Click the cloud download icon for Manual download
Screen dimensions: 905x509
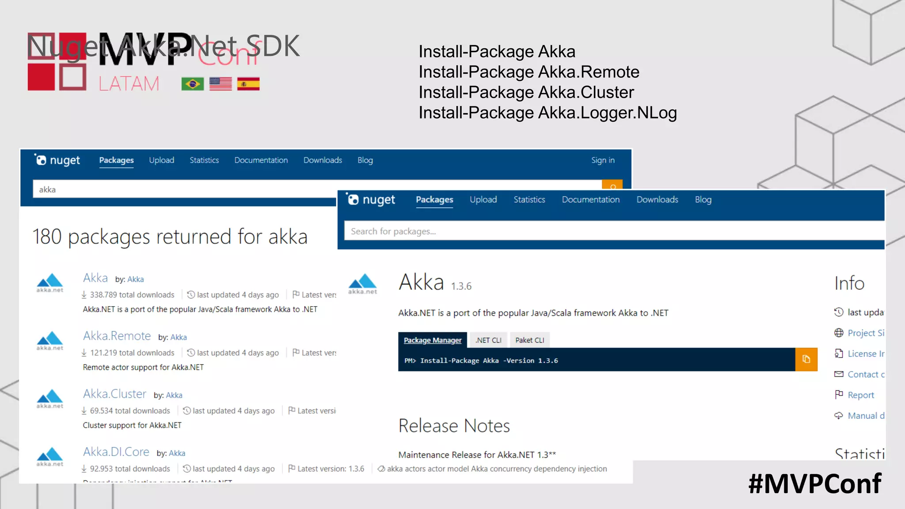(x=839, y=415)
